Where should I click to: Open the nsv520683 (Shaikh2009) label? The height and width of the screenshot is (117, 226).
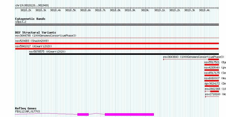pyautogui.click(x=32, y=41)
